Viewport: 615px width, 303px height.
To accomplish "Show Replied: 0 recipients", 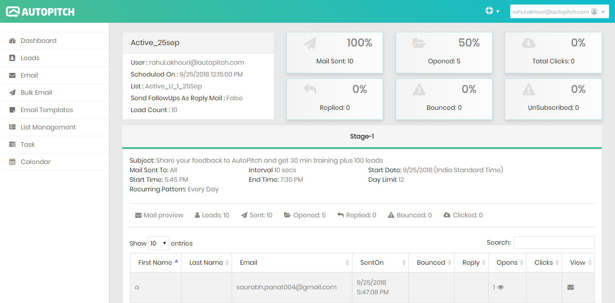I will click(357, 215).
